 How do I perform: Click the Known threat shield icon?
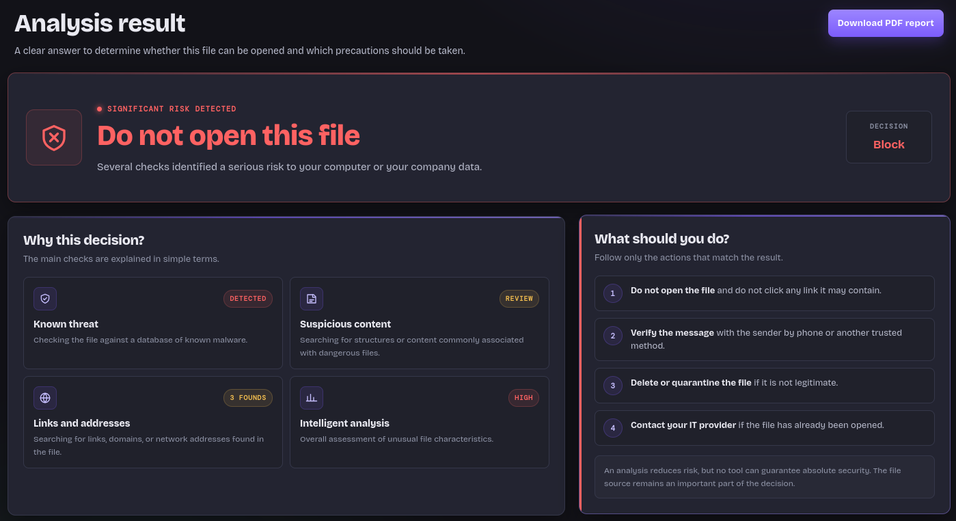(x=45, y=299)
